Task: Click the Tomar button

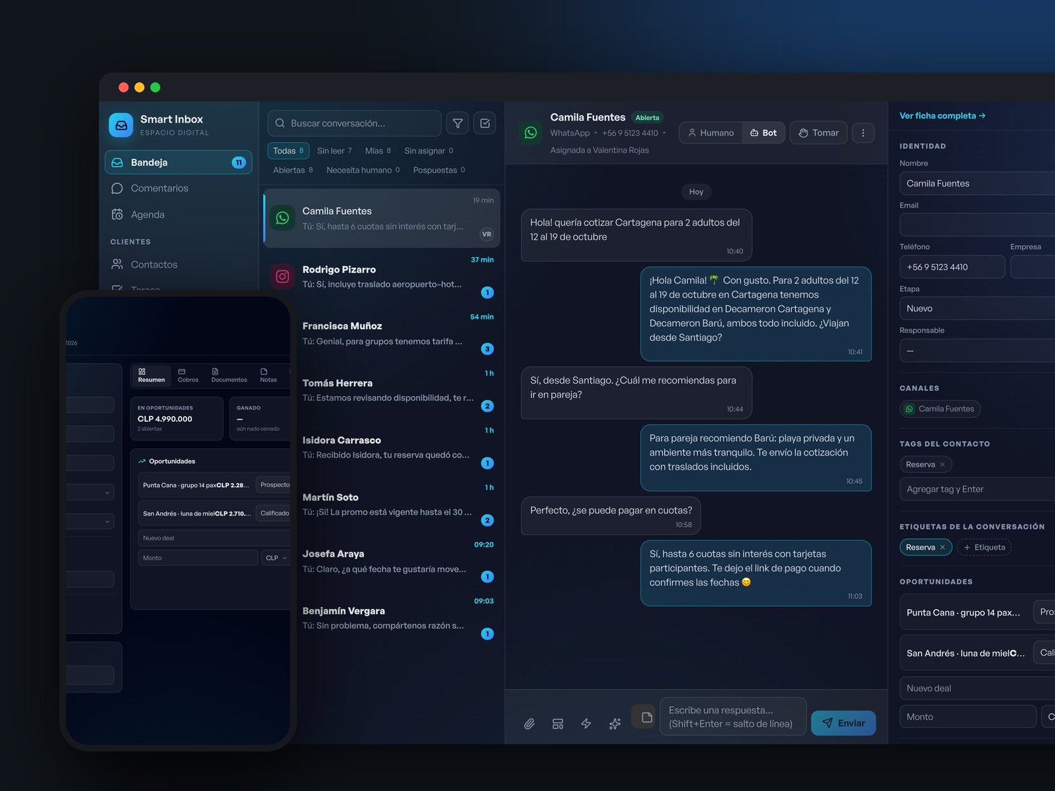Action: pyautogui.click(x=818, y=132)
